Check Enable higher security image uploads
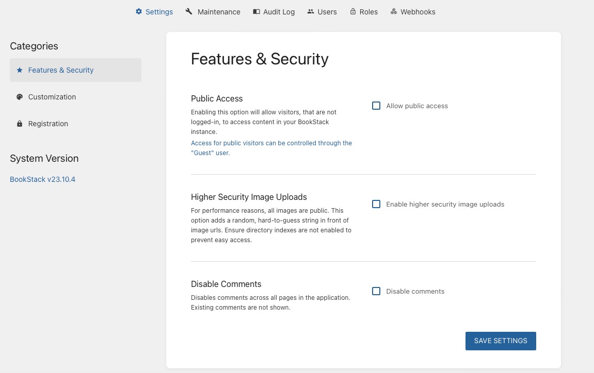 pos(376,204)
